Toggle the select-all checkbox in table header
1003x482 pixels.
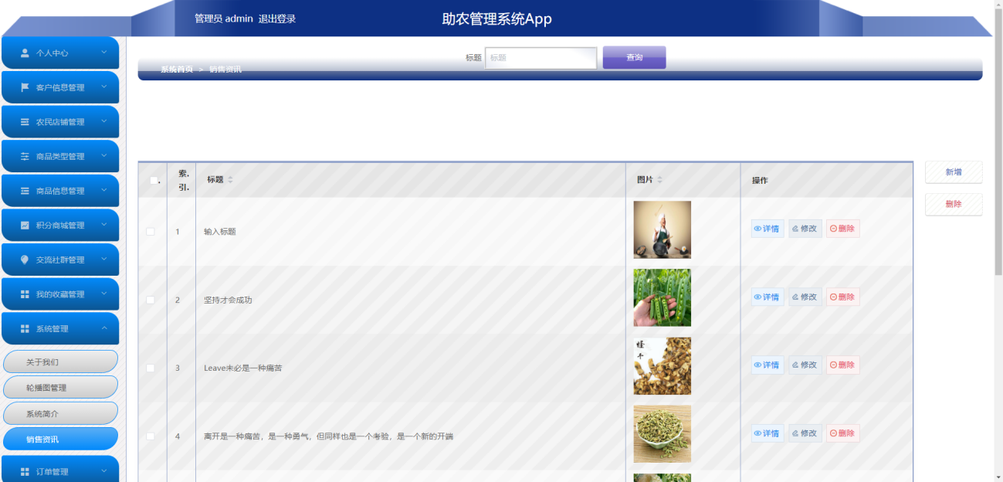153,180
